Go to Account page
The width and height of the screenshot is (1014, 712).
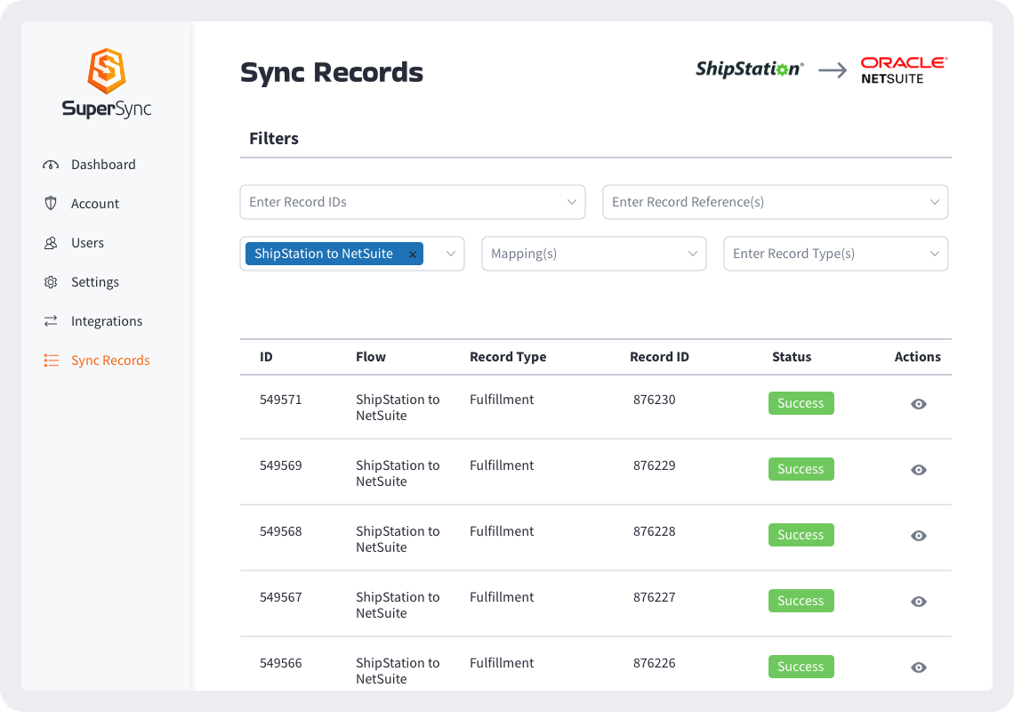coord(95,203)
